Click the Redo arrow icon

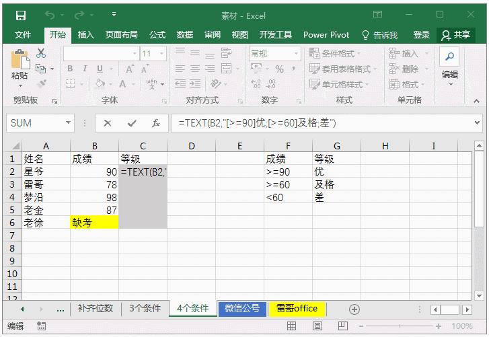pyautogui.click(x=79, y=15)
